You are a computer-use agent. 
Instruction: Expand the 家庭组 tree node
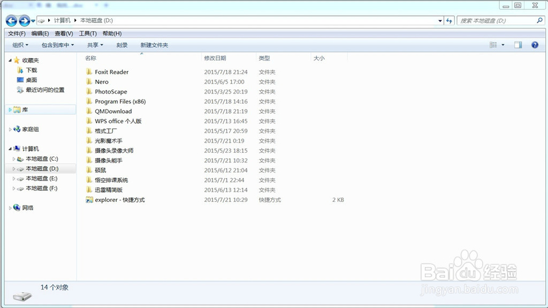click(10, 129)
